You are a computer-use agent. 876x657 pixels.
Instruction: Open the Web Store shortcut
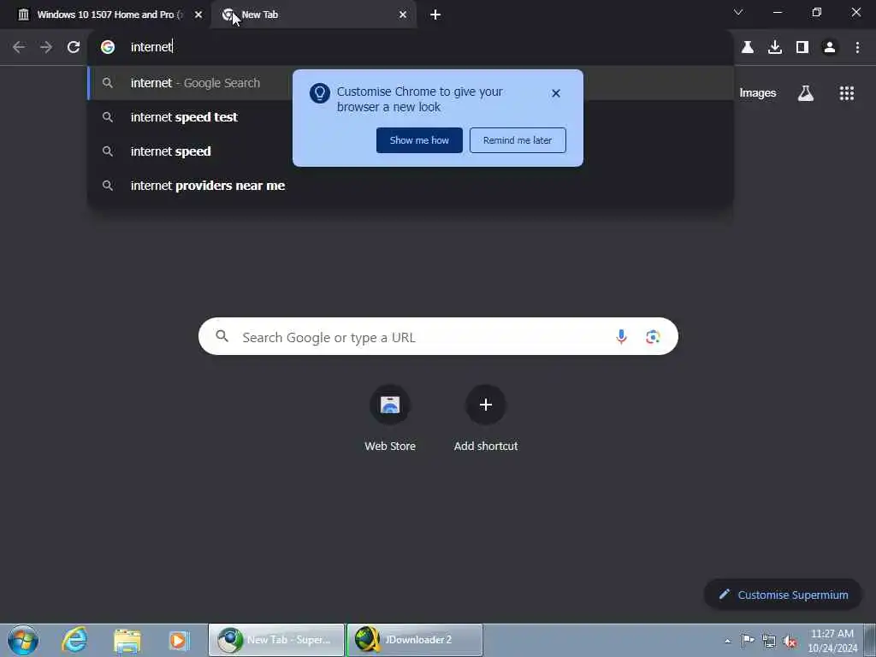[390, 417]
